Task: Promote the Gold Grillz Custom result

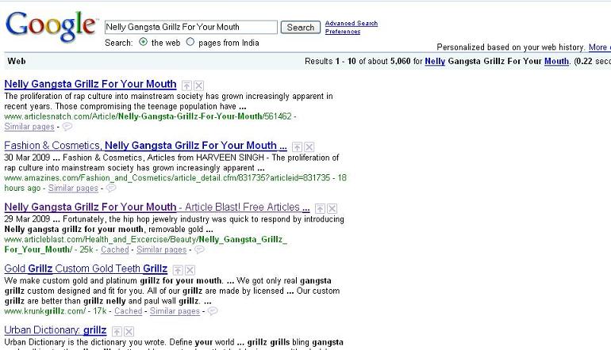Action: point(178,270)
